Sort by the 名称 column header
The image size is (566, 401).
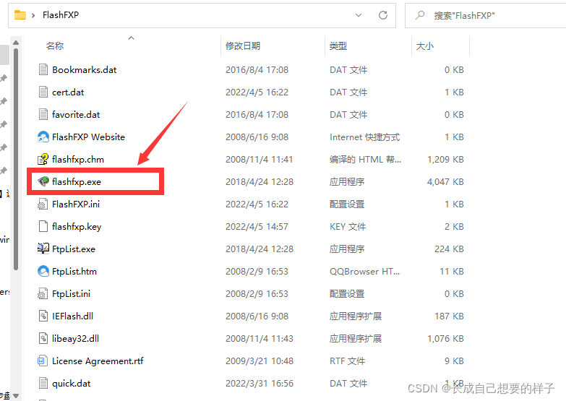pyautogui.click(x=55, y=46)
